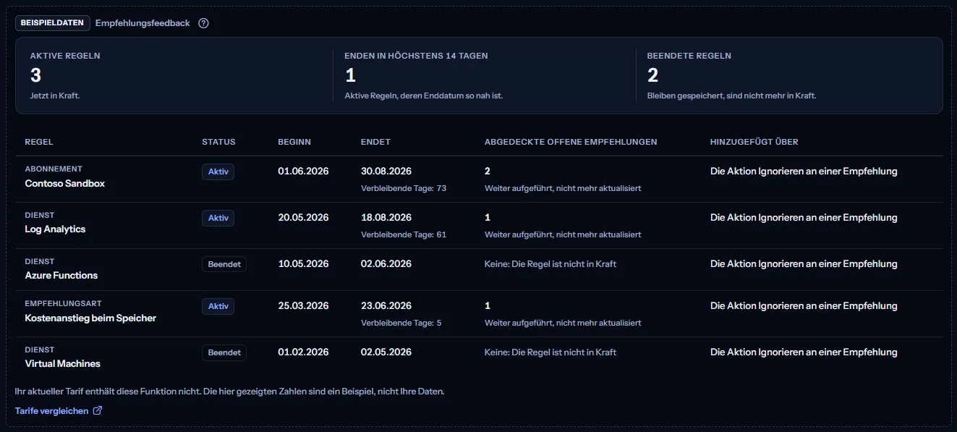Click the end date 02.05.2026
Screen dimensions: 957x432
[x=386, y=352]
